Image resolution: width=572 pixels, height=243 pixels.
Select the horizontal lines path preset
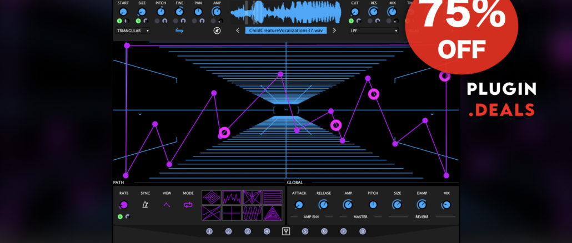pos(273,198)
